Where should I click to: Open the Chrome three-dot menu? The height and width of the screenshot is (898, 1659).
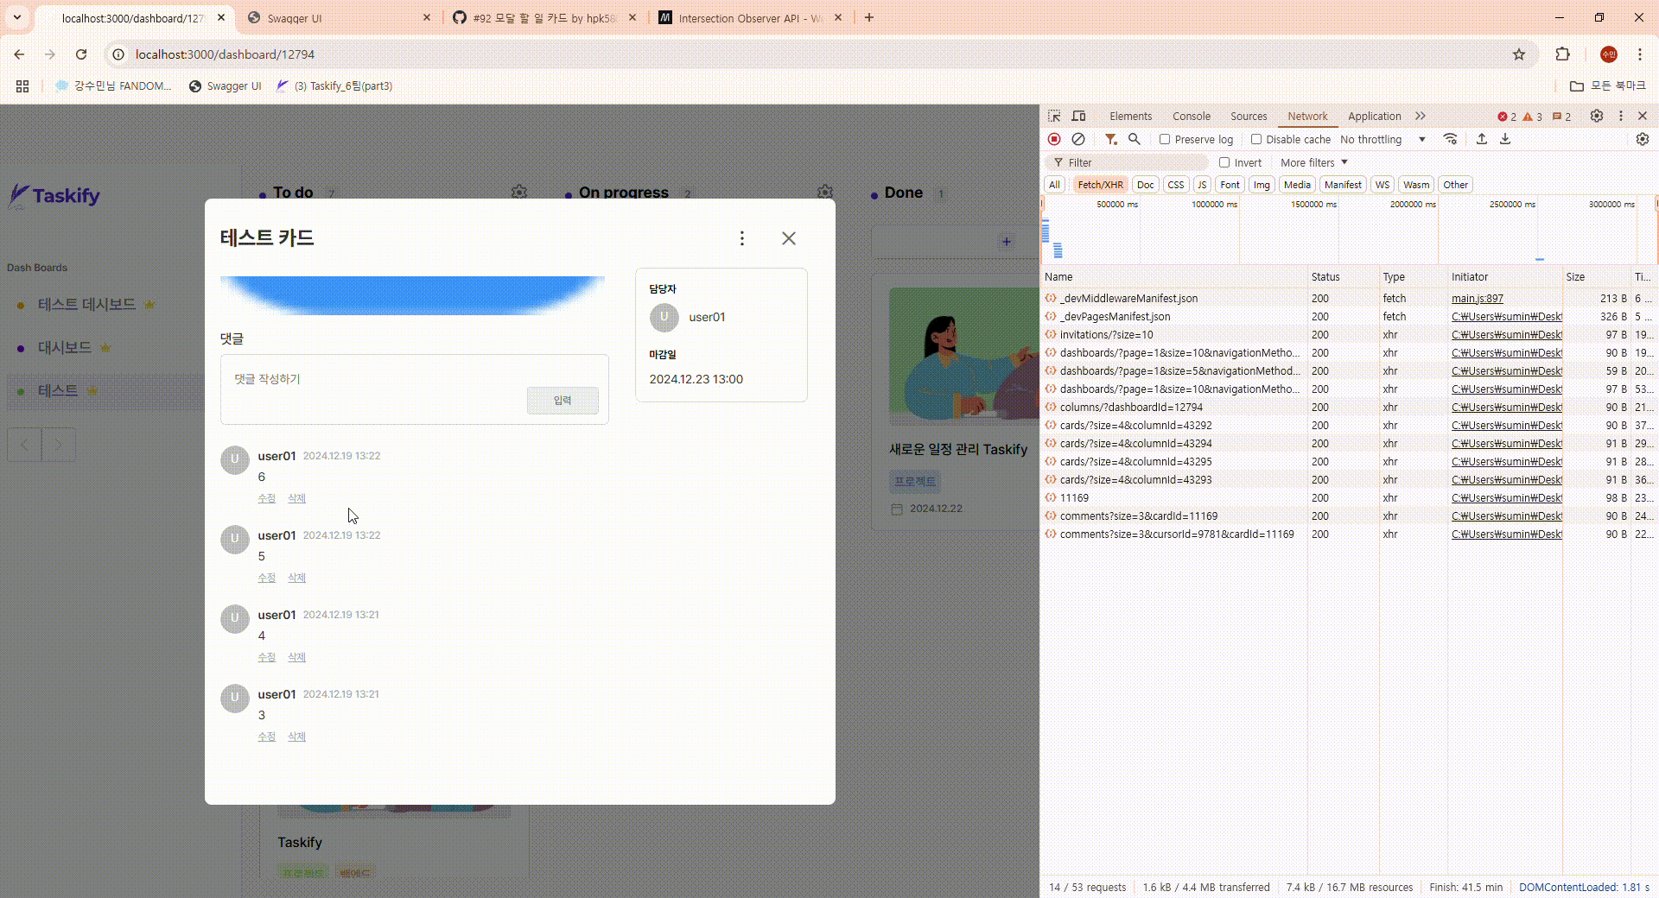1640,54
